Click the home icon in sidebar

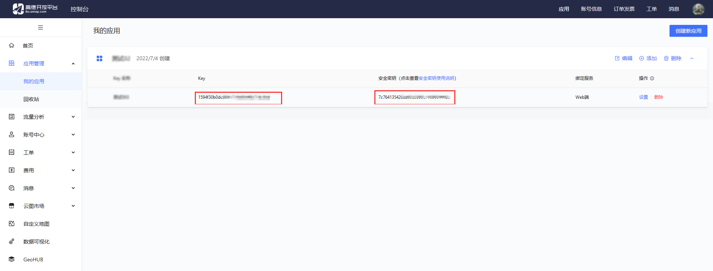point(12,45)
